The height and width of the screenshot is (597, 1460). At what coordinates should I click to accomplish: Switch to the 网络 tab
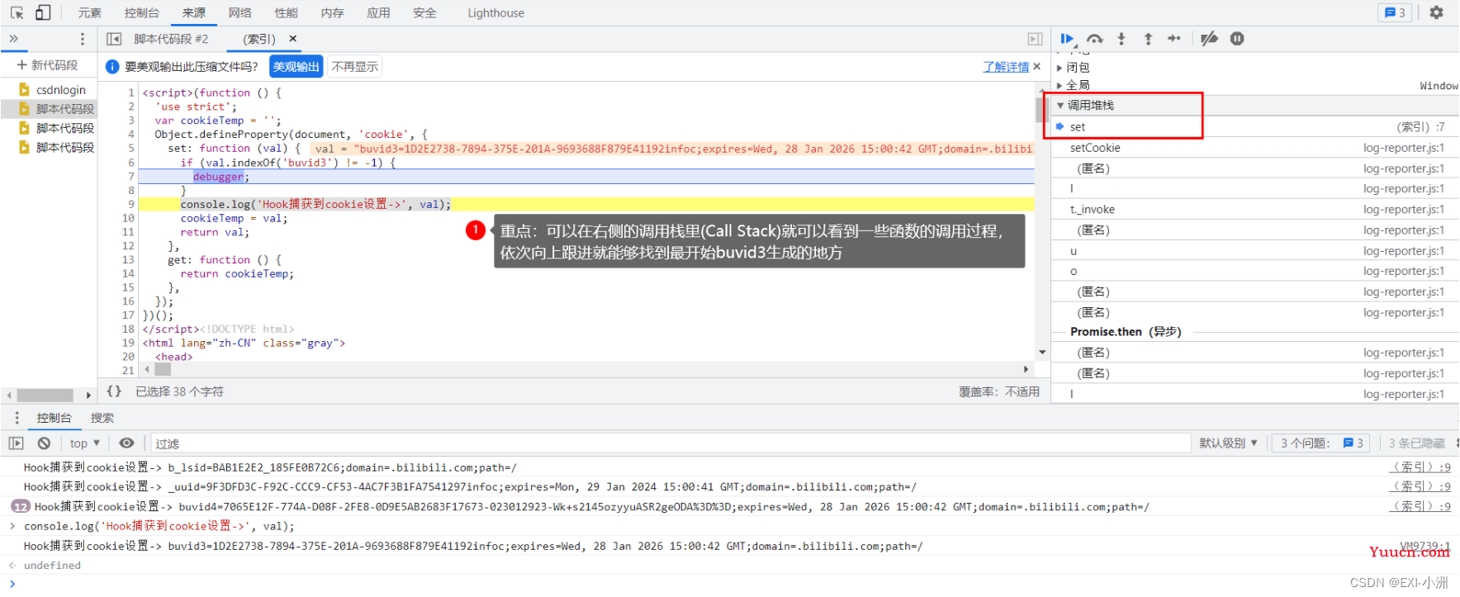pyautogui.click(x=240, y=12)
